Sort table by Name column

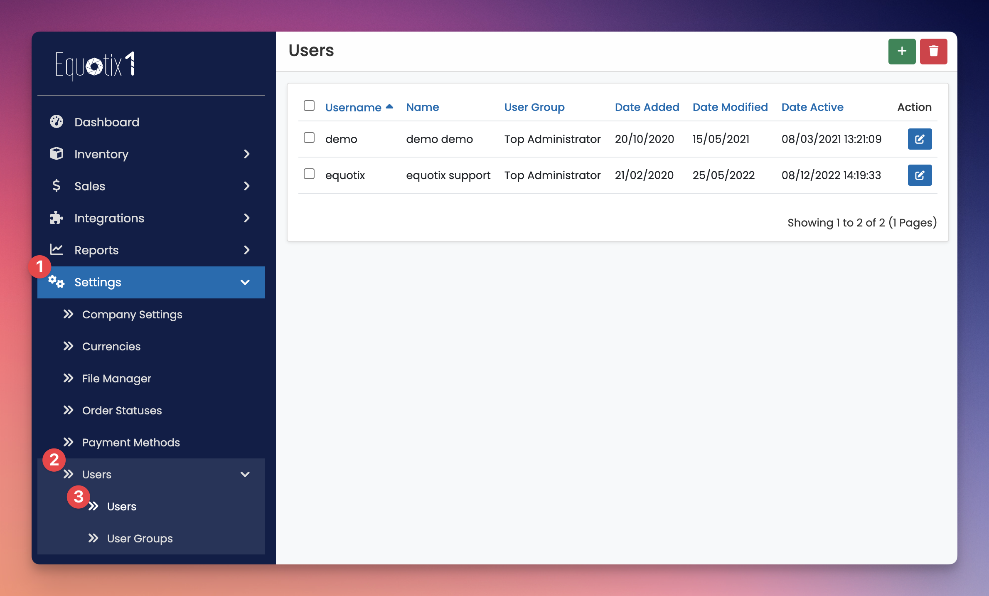[x=422, y=107]
